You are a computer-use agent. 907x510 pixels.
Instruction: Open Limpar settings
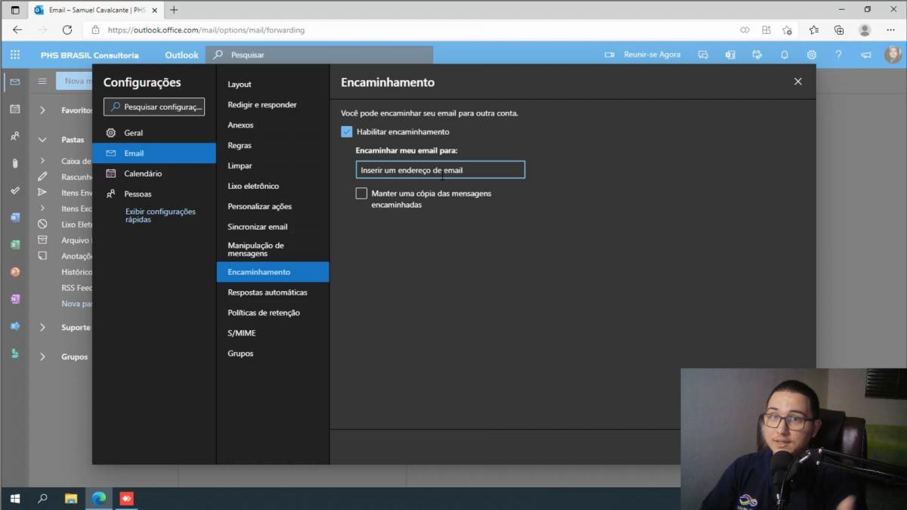(x=273, y=165)
